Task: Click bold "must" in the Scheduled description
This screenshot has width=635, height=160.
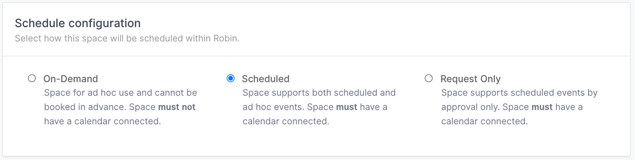Action: tap(346, 107)
